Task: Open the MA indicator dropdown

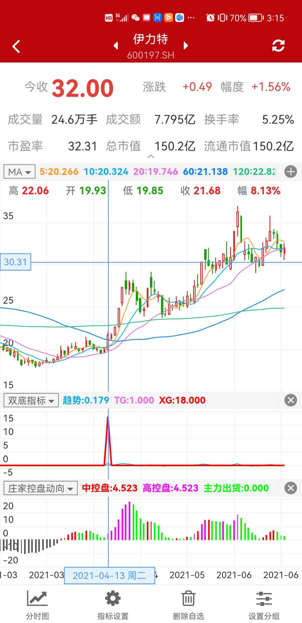Action: (19, 171)
